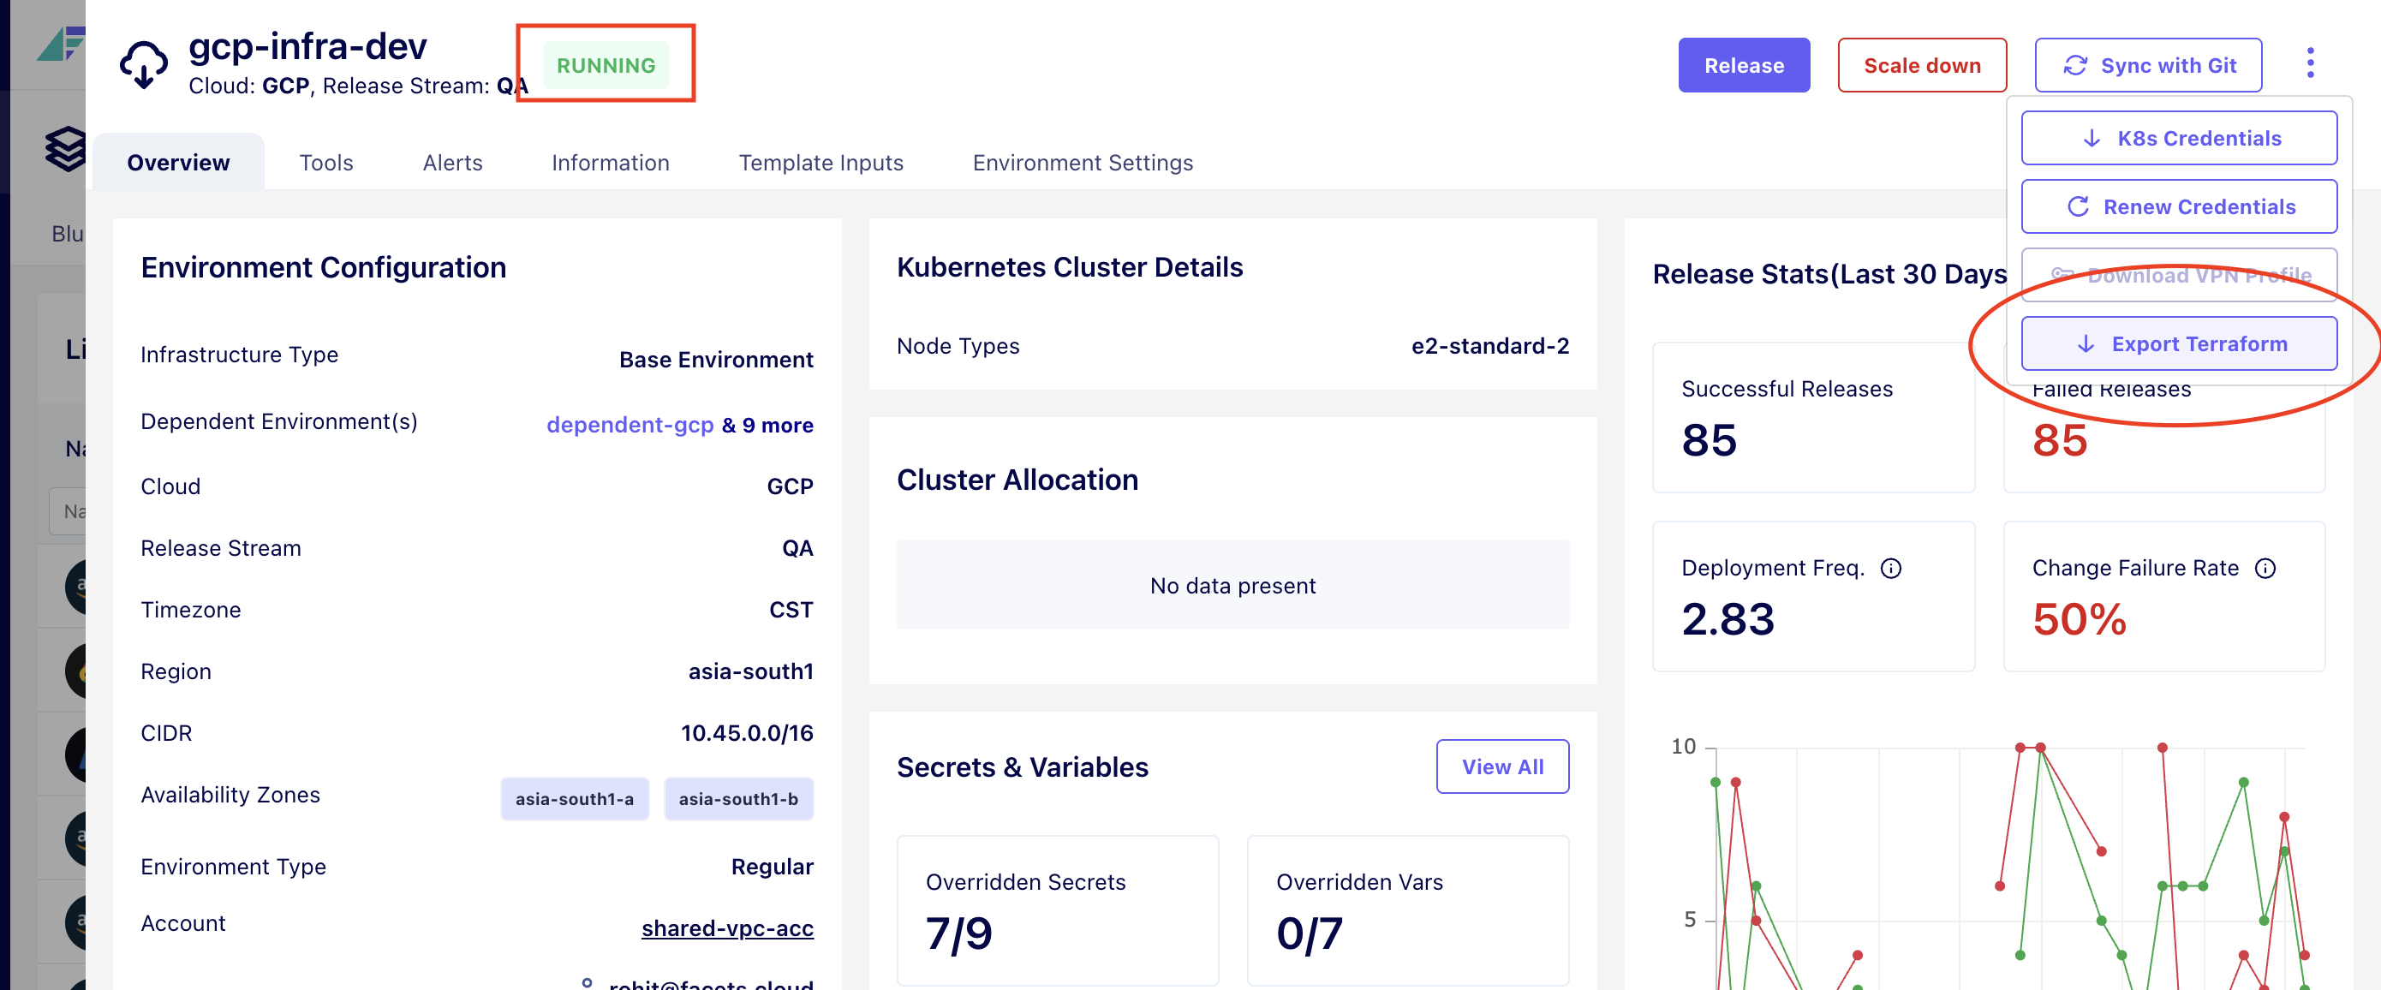Click the asia-south1-b zone chip
This screenshot has width=2381, height=990.
(x=737, y=799)
